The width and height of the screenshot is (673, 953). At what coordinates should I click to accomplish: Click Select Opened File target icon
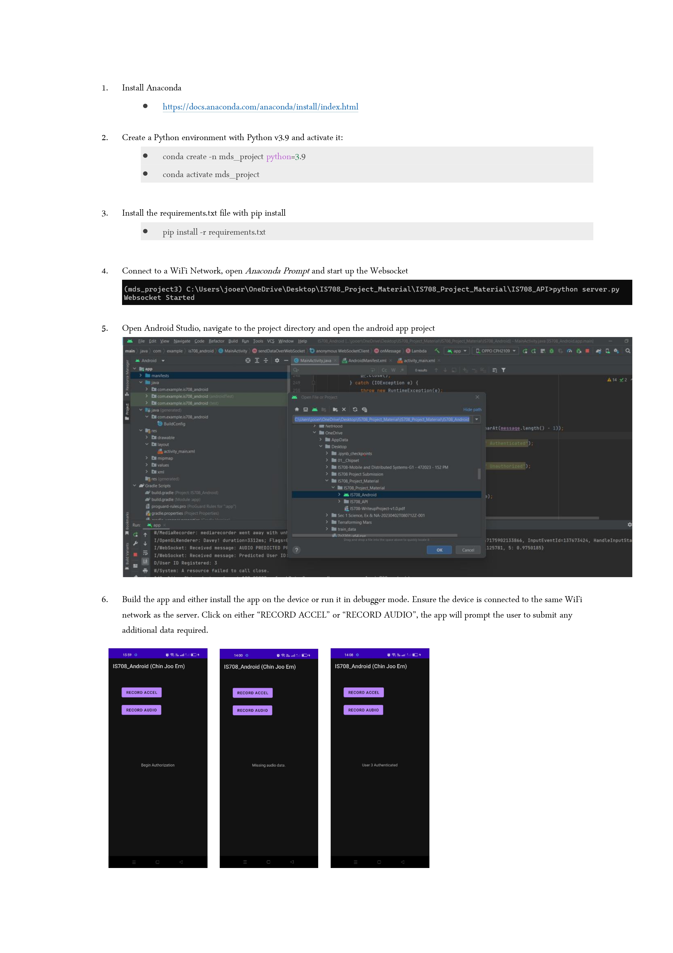(x=248, y=361)
